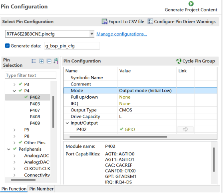Collapse the Input/Output row
This screenshot has width=223, height=193.
(67, 123)
